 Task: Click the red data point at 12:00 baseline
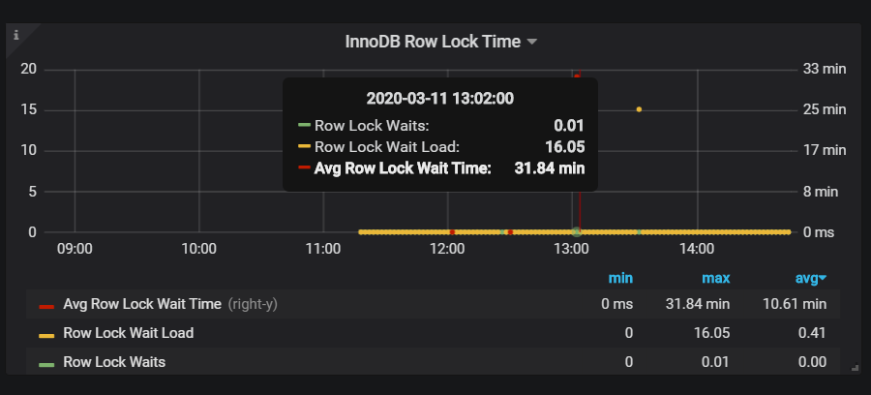tap(452, 232)
